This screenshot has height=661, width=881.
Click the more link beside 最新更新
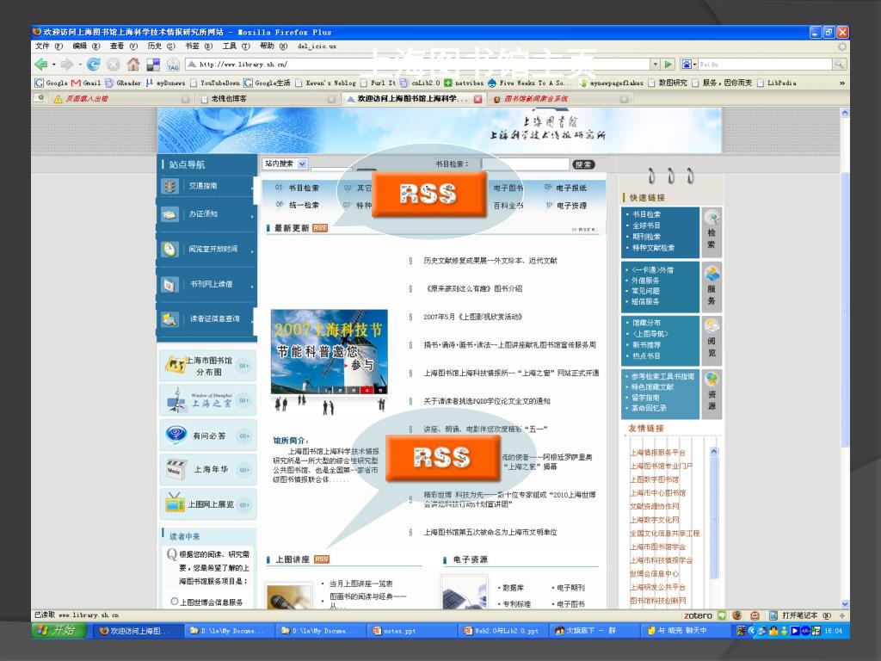(584, 229)
